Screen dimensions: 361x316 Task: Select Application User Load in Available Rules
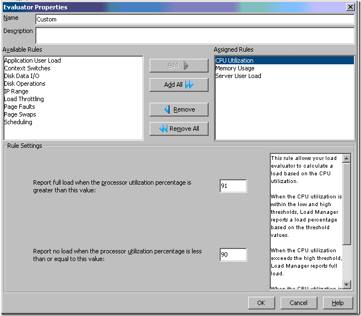point(32,60)
